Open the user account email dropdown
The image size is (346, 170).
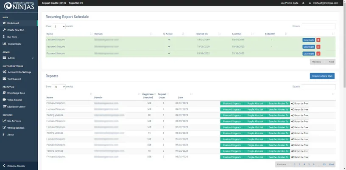click(326, 3)
